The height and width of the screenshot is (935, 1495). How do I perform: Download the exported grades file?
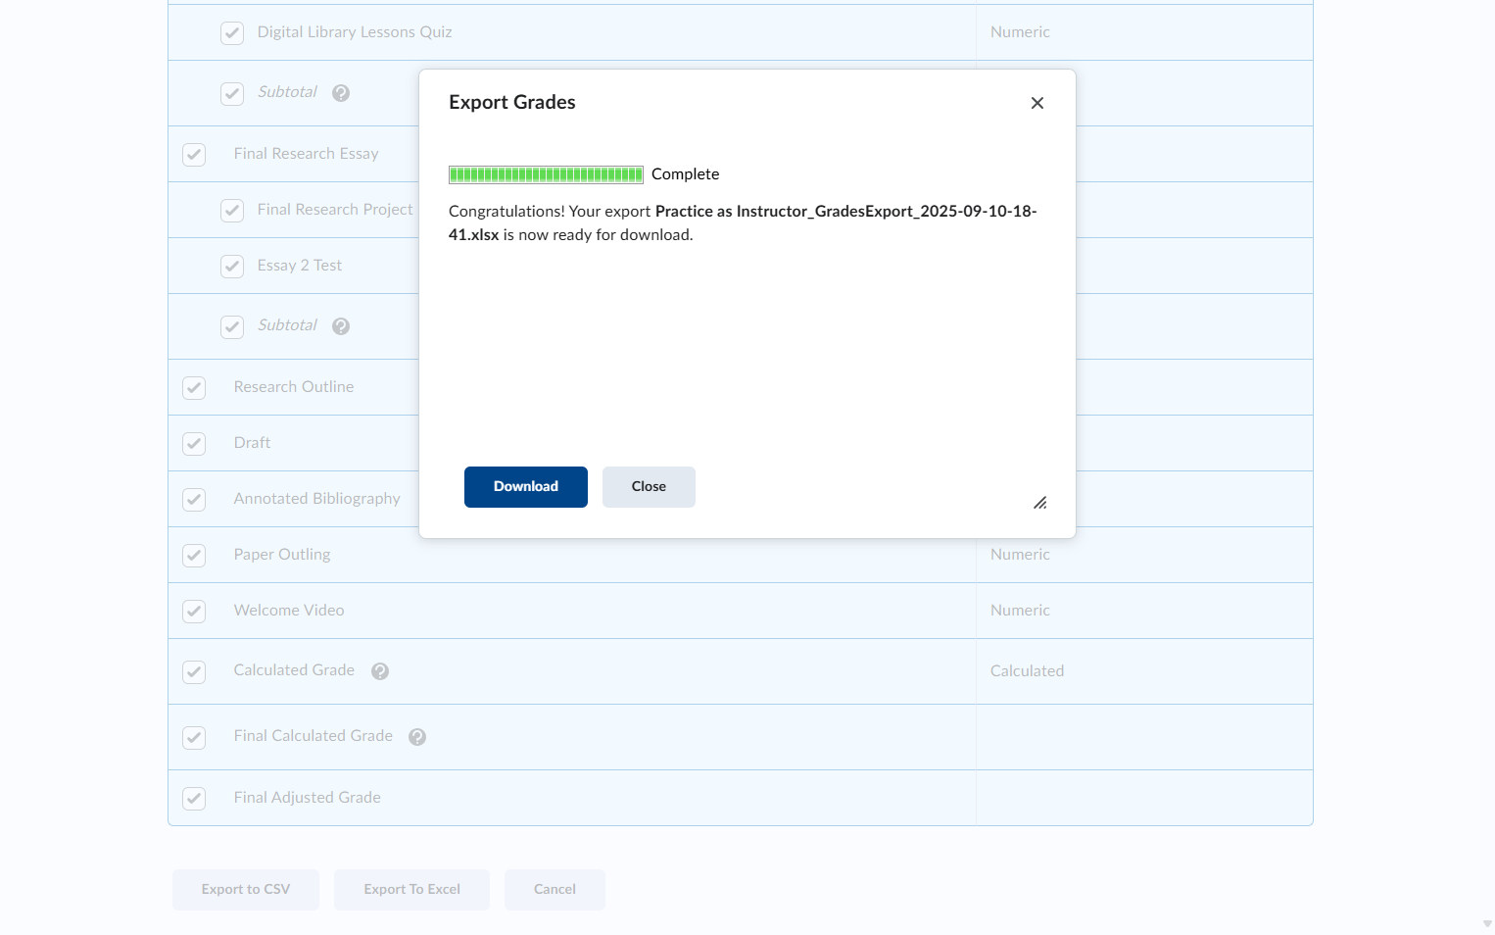click(526, 487)
